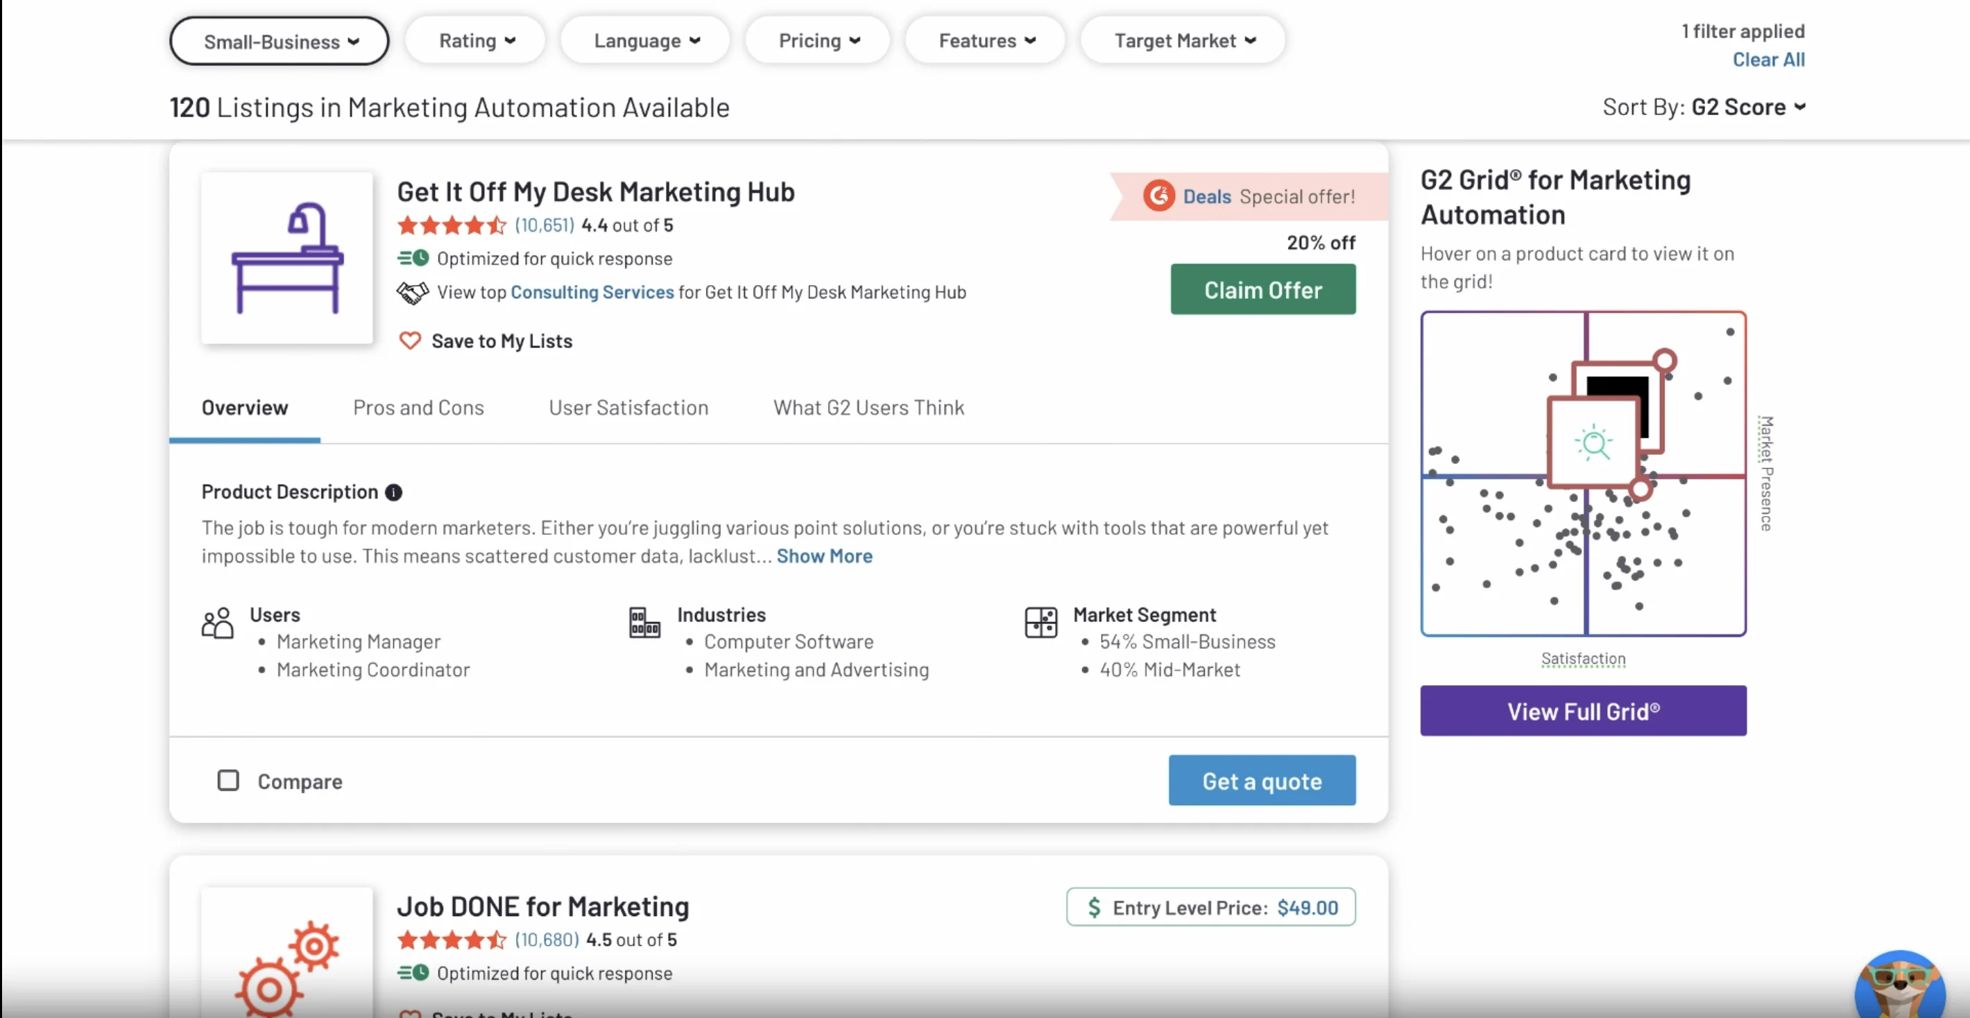Click 'Marketing and Advertising' industry entry

(x=816, y=669)
